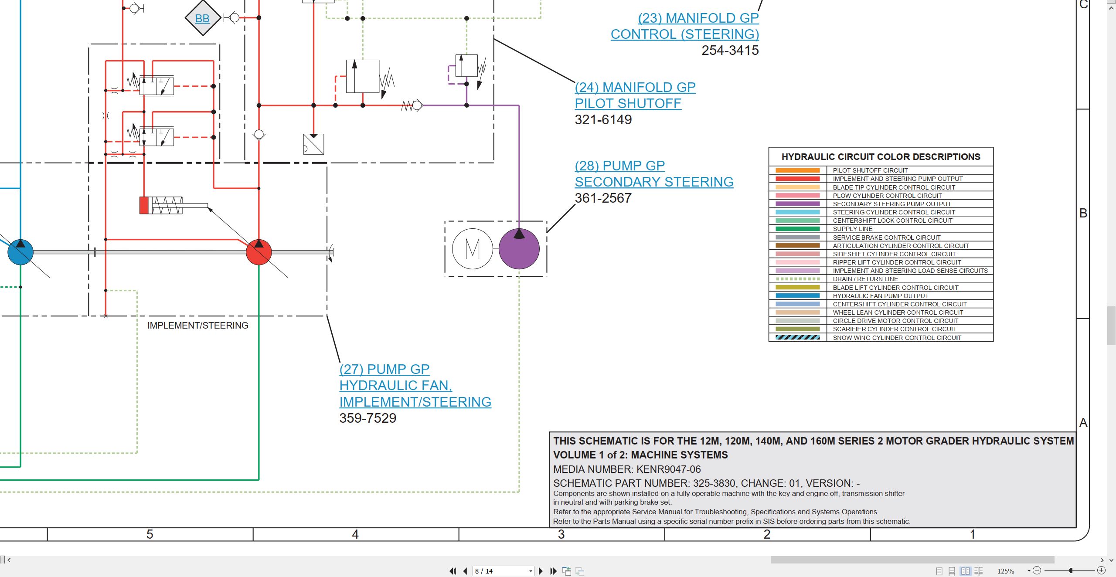Click the Hydraulic Circuit Color Descriptions heading

click(881, 157)
